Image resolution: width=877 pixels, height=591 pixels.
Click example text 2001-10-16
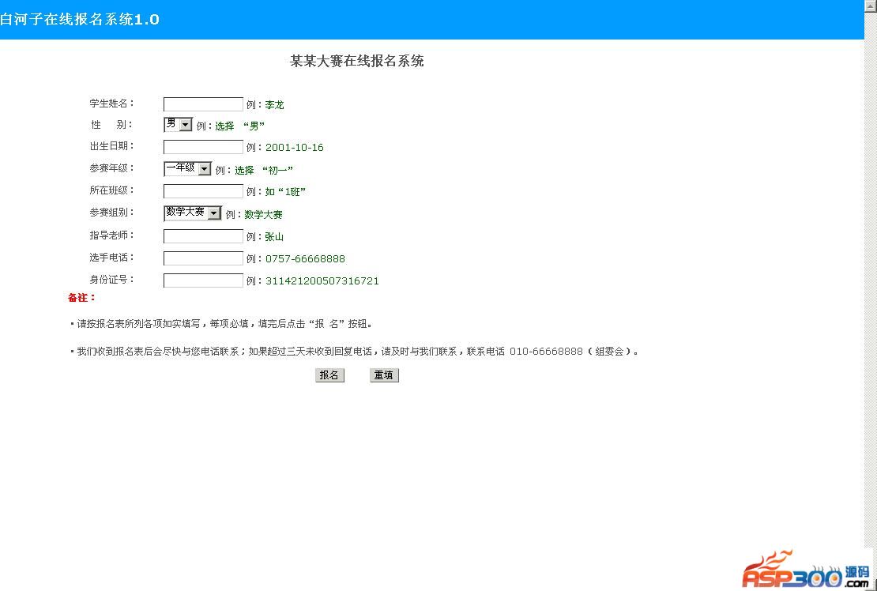tap(295, 148)
